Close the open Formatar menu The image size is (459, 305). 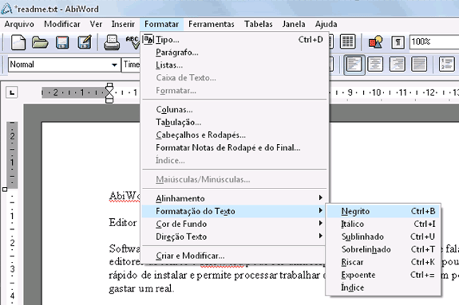pos(161,24)
